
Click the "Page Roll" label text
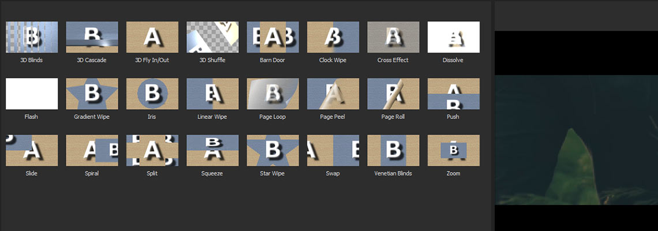pyautogui.click(x=393, y=117)
